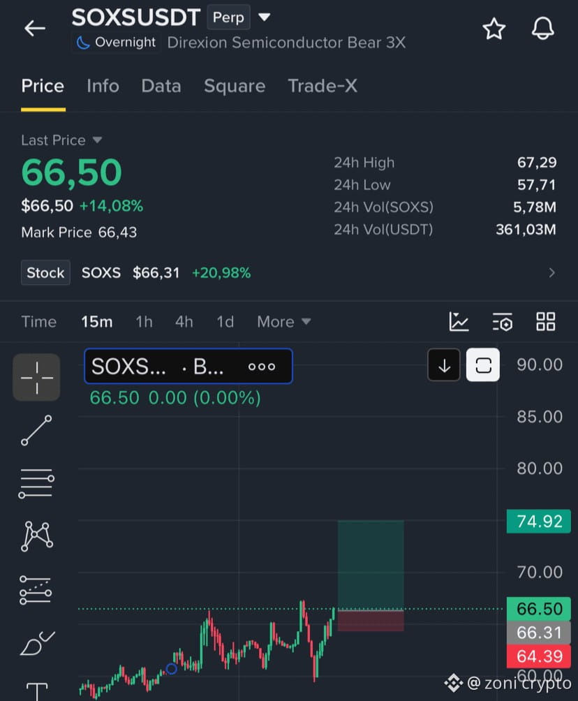Select the 15m interval
The image size is (578, 701).
[97, 321]
